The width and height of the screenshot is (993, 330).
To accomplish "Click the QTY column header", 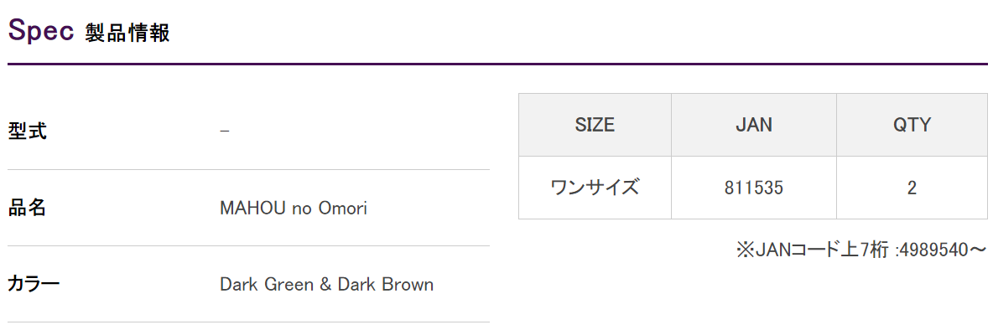I will [x=912, y=125].
